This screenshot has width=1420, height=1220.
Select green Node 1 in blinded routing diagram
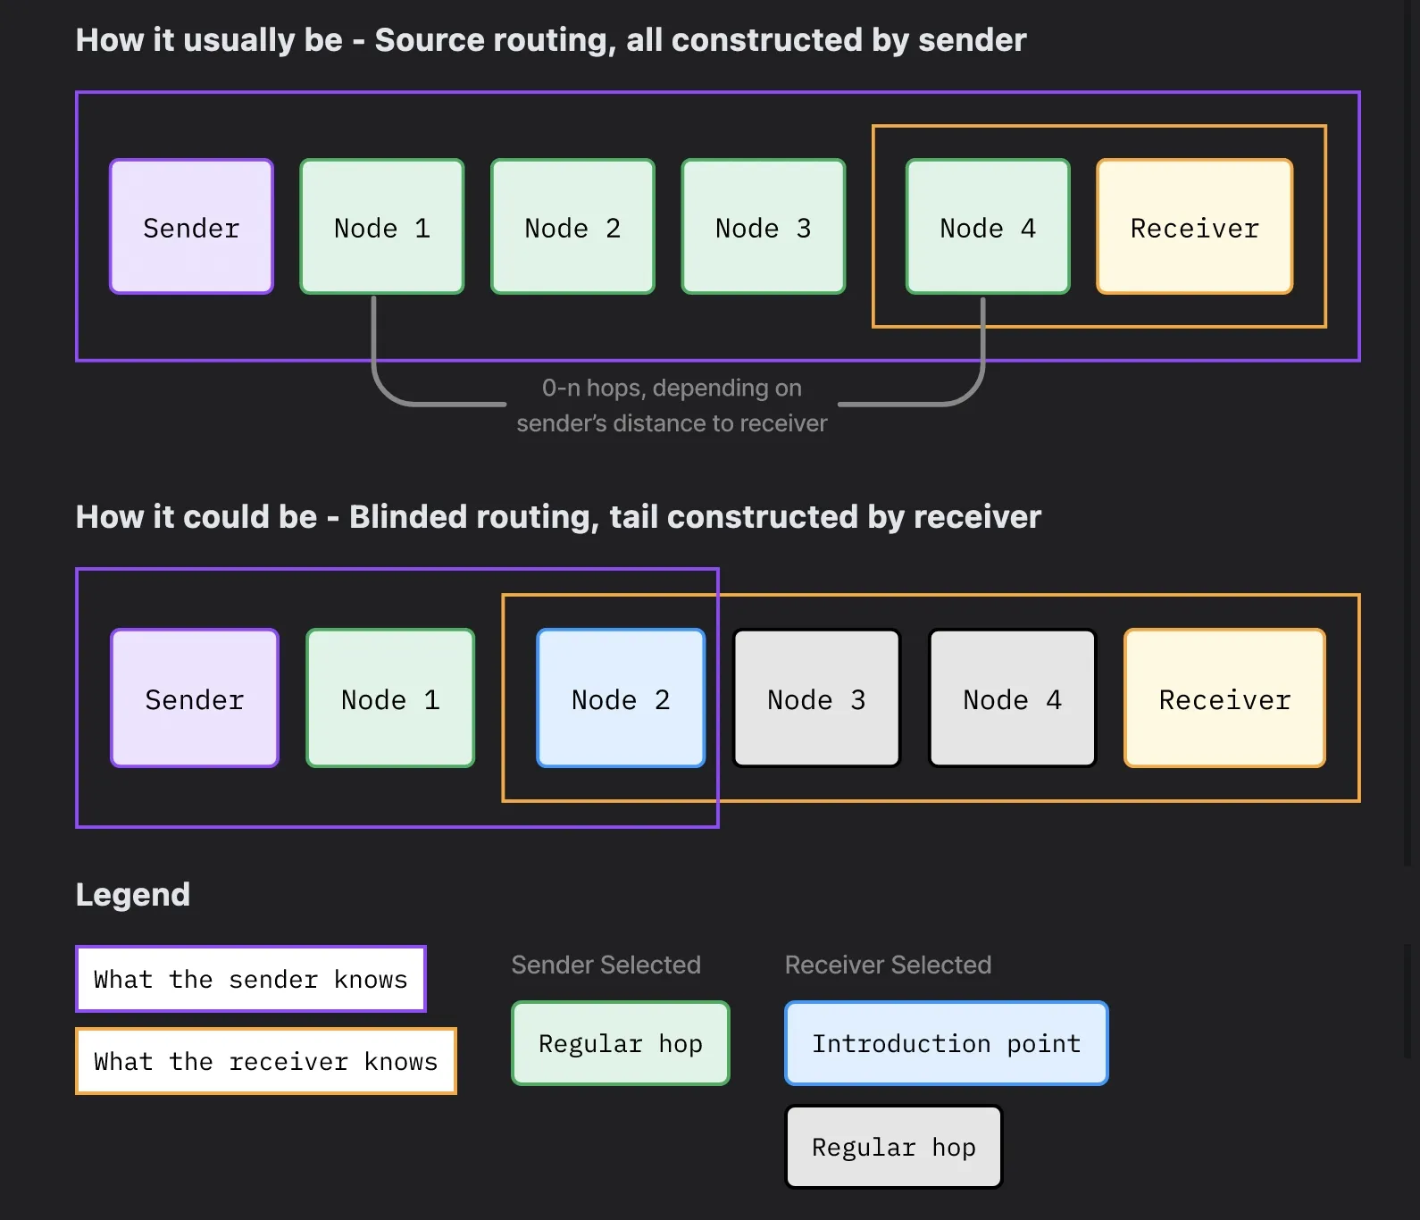coord(390,698)
